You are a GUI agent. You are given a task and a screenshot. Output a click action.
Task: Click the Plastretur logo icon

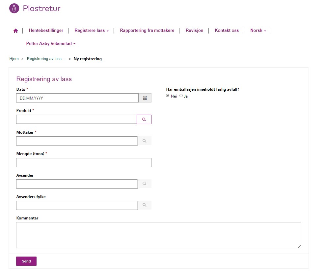pyautogui.click(x=14, y=8)
